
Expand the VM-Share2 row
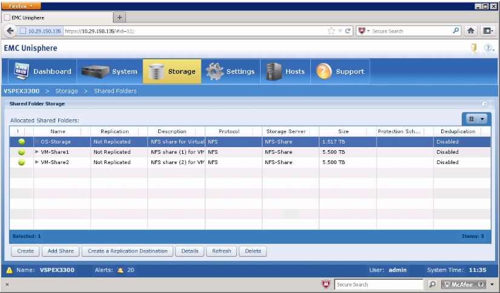(x=37, y=162)
